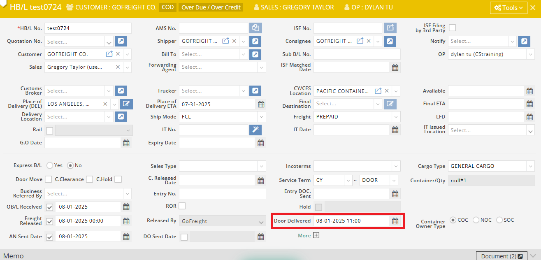The width and height of the screenshot is (541, 260).
Task: Click the copy icon beside AMS No.
Action: click(255, 28)
